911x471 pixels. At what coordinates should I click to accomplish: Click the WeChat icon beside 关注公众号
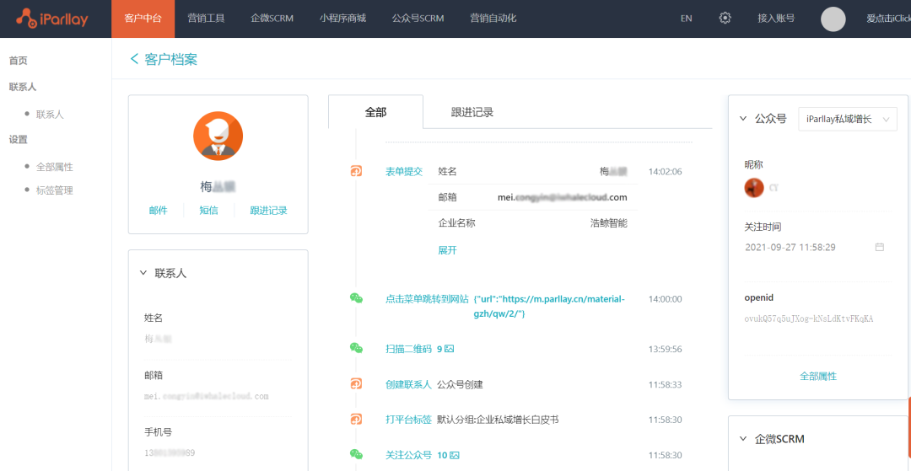356,455
